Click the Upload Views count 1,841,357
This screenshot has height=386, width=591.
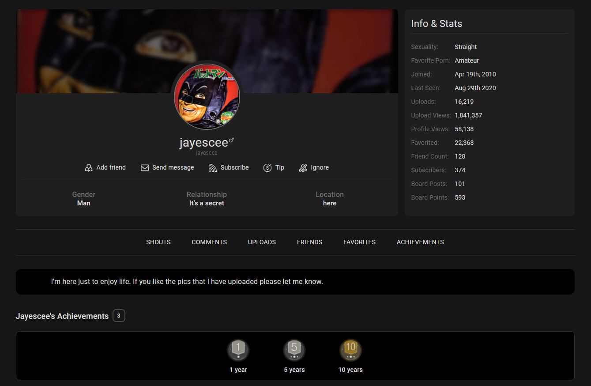[x=468, y=115]
